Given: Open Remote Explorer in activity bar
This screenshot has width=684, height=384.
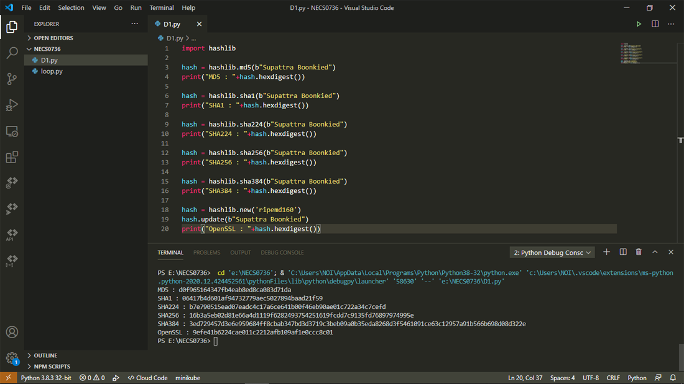Looking at the screenshot, I should point(12,132).
